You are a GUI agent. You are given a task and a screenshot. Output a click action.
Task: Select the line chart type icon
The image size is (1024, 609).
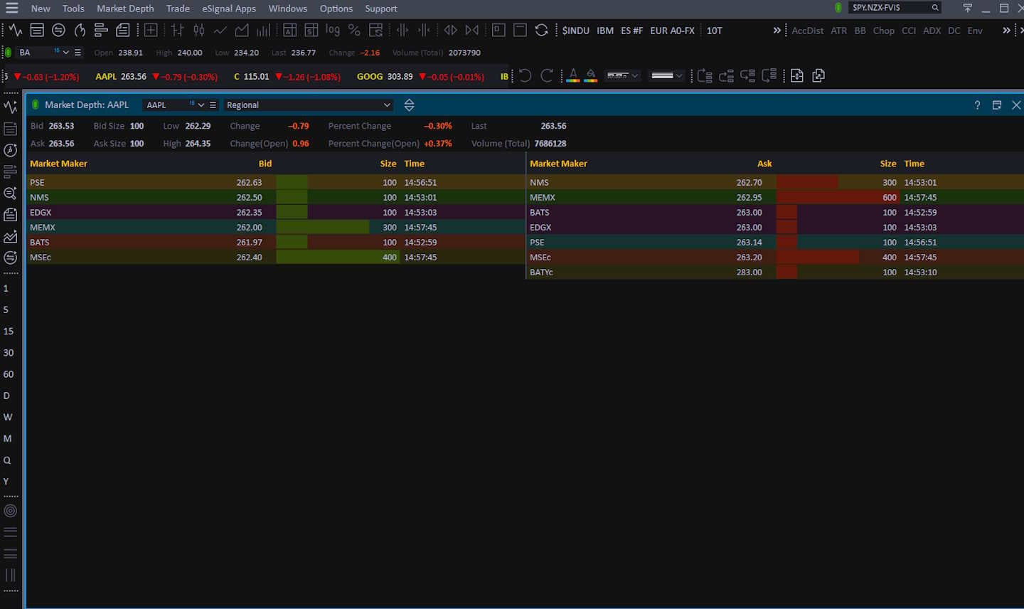(x=220, y=31)
